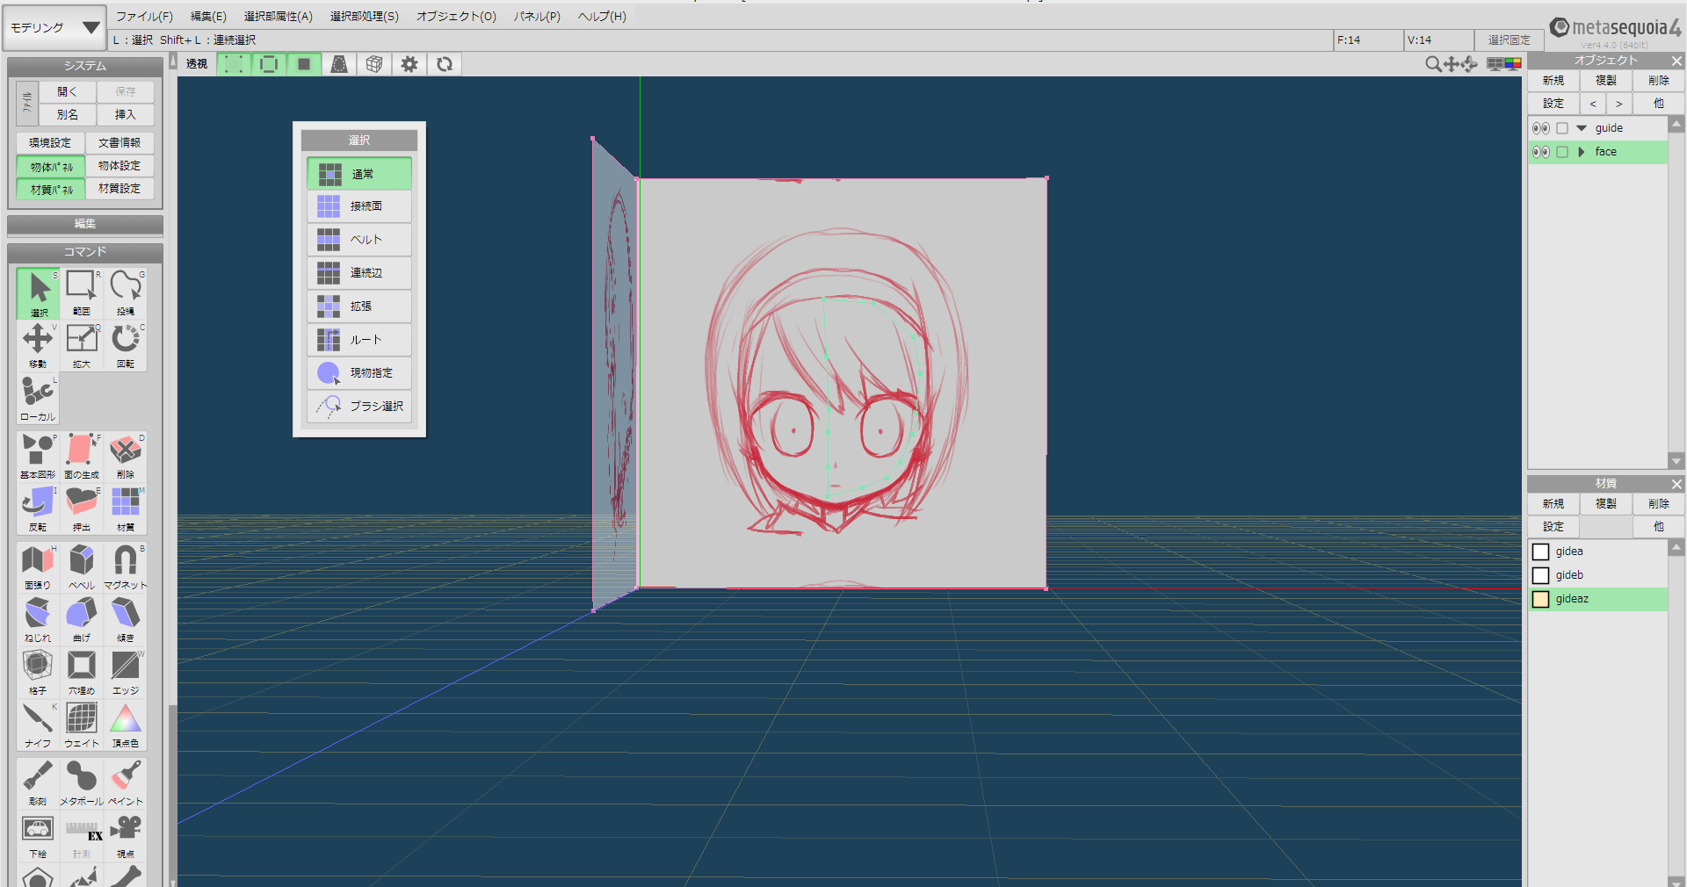Open the 格子 lattice tool
This screenshot has height=887, width=1687.
pos(38,673)
